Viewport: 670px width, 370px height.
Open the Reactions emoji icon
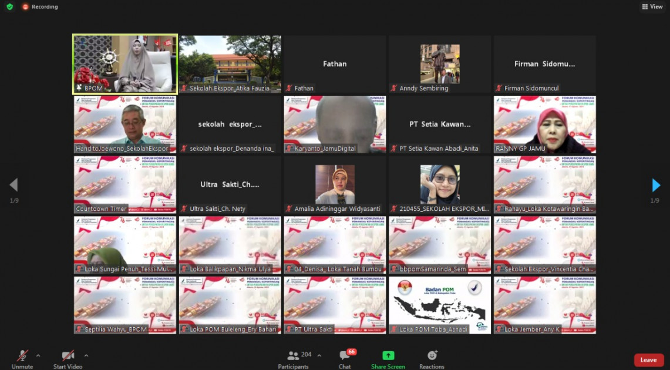432,356
